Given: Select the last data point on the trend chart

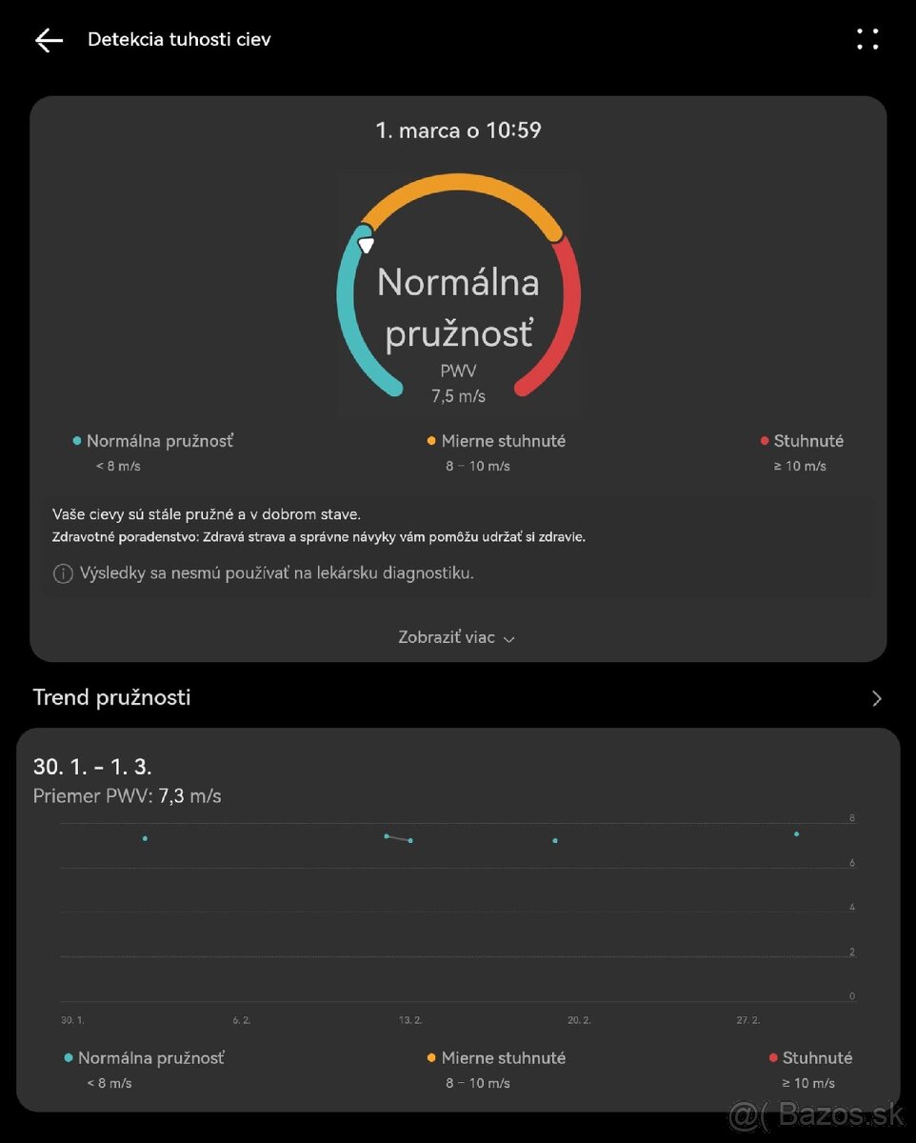Looking at the screenshot, I should coord(796,834).
